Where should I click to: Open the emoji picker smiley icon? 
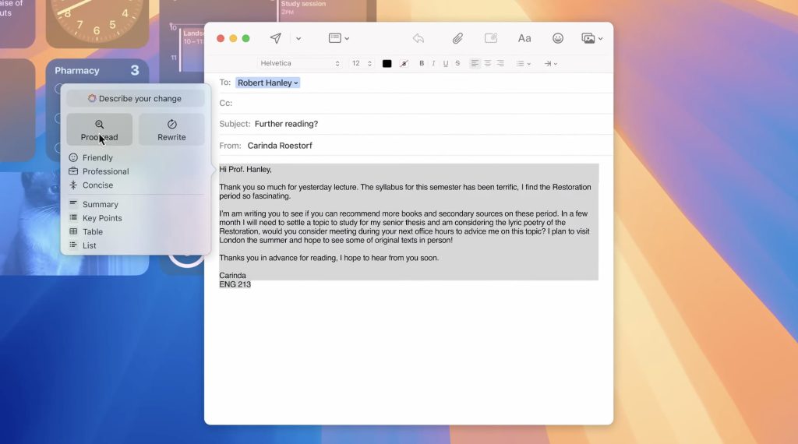(558, 38)
